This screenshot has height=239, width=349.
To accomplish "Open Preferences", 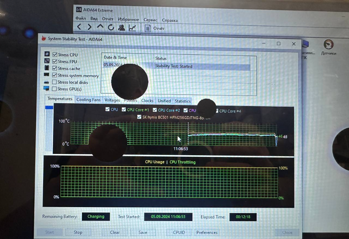I will pyautogui.click(x=207, y=232).
